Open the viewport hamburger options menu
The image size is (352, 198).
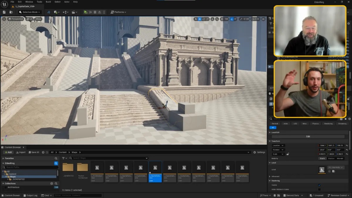point(4,19)
